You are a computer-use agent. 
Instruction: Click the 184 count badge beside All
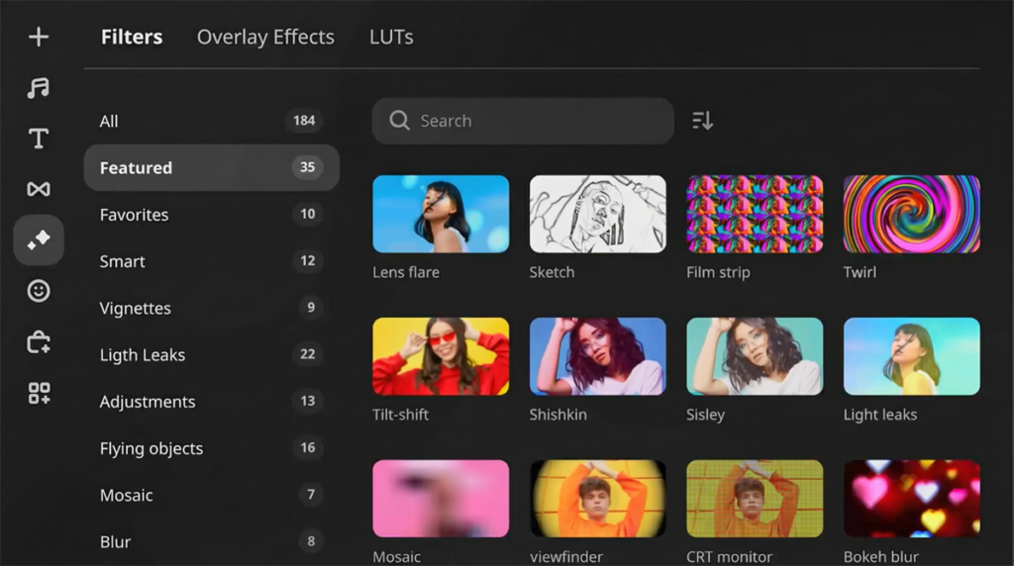pos(304,120)
